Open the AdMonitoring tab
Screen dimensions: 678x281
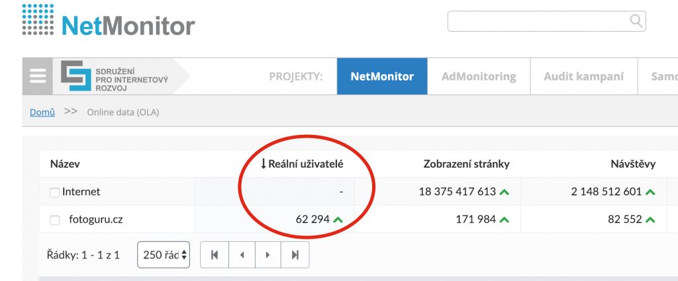(x=479, y=76)
